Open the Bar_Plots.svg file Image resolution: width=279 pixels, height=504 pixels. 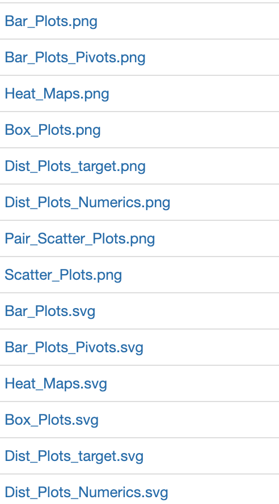point(50,311)
